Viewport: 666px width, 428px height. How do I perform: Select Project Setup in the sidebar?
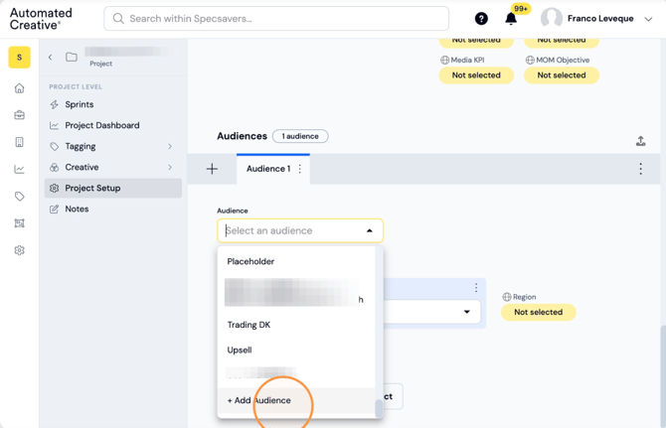pos(113,188)
